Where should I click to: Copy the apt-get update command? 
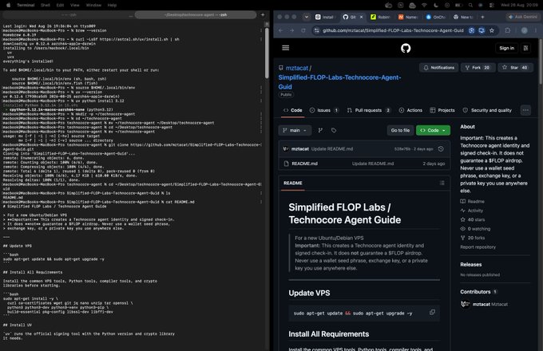pos(432,312)
